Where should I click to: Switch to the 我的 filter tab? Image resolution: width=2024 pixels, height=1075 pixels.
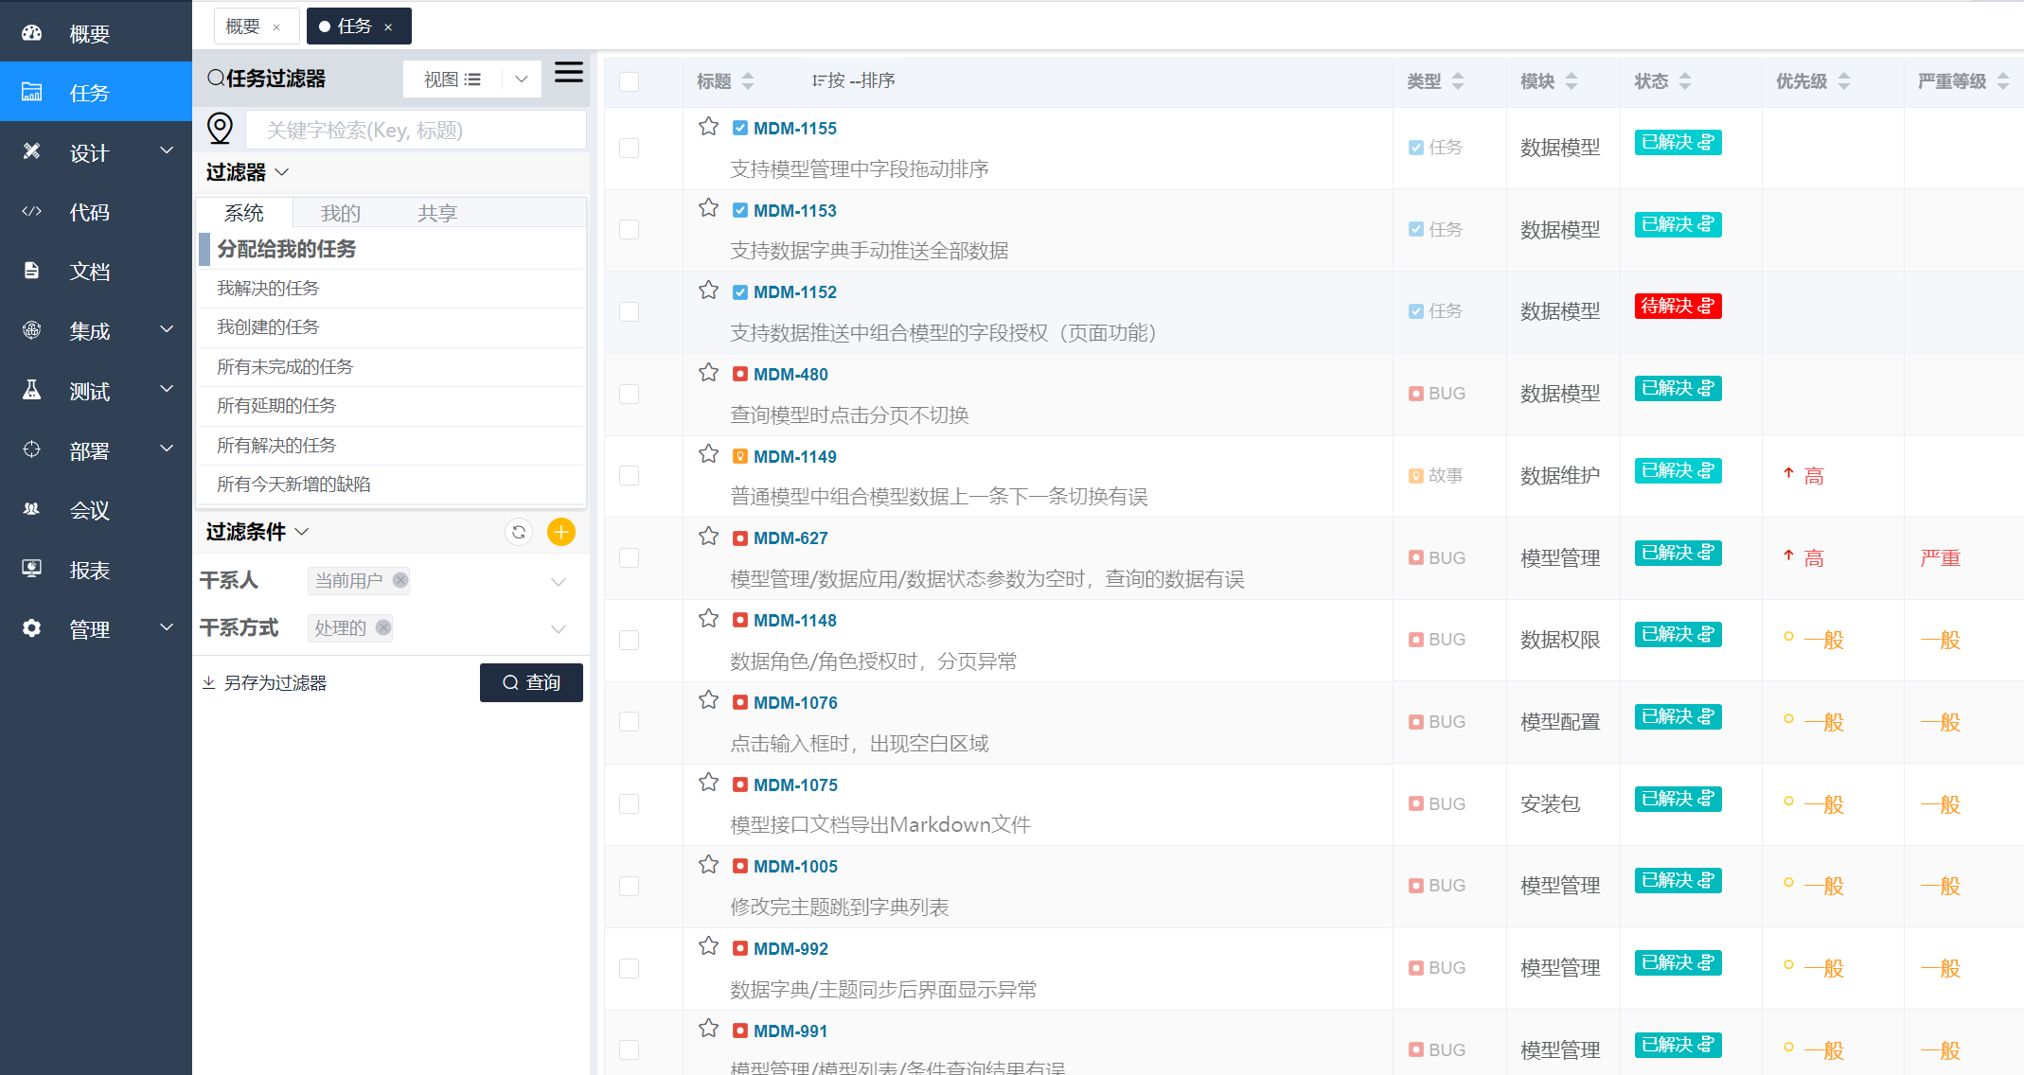coord(341,213)
